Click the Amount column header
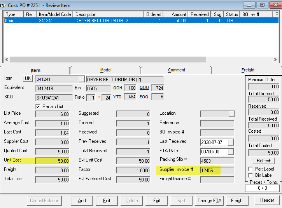This screenshot has height=208, width=282. click(176, 14)
